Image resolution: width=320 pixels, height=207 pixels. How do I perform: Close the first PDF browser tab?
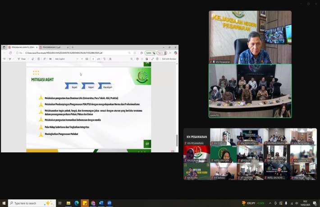pos(37,47)
